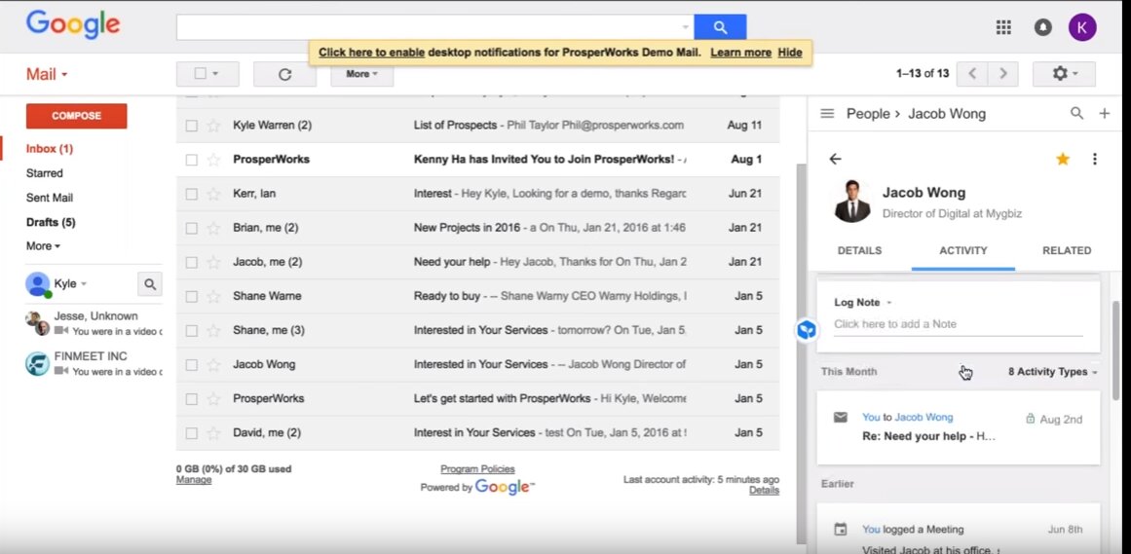Screen dimensions: 1131x554
Task: Tick checkbox for Kyle Warren email
Action: coord(192,126)
